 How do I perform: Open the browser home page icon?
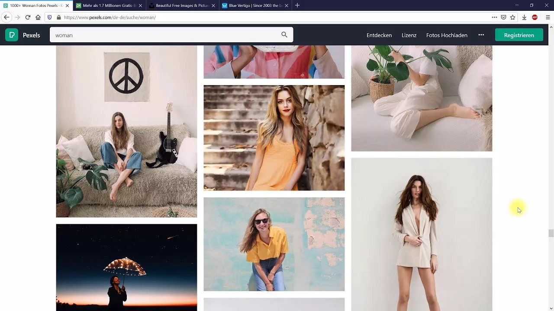(x=39, y=17)
